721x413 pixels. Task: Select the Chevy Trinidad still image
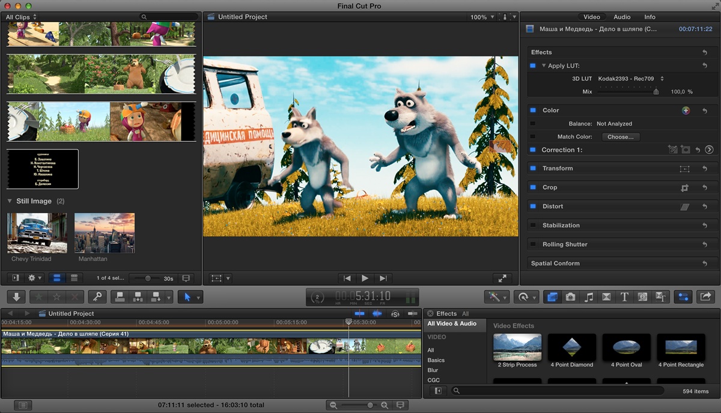point(37,233)
